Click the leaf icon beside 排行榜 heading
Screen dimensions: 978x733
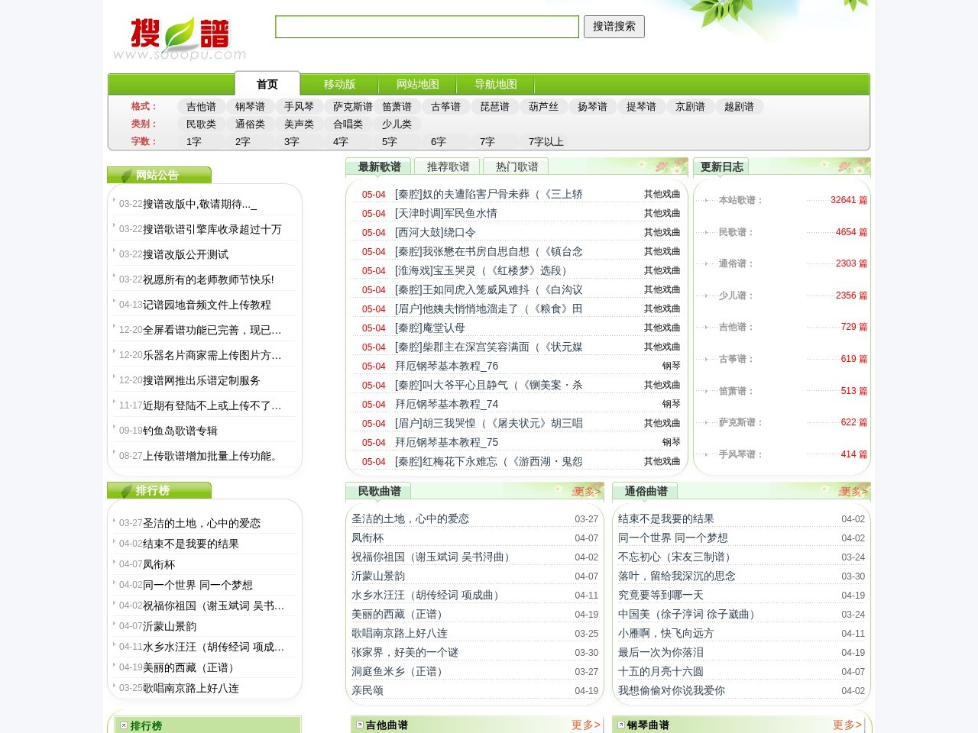[126, 491]
